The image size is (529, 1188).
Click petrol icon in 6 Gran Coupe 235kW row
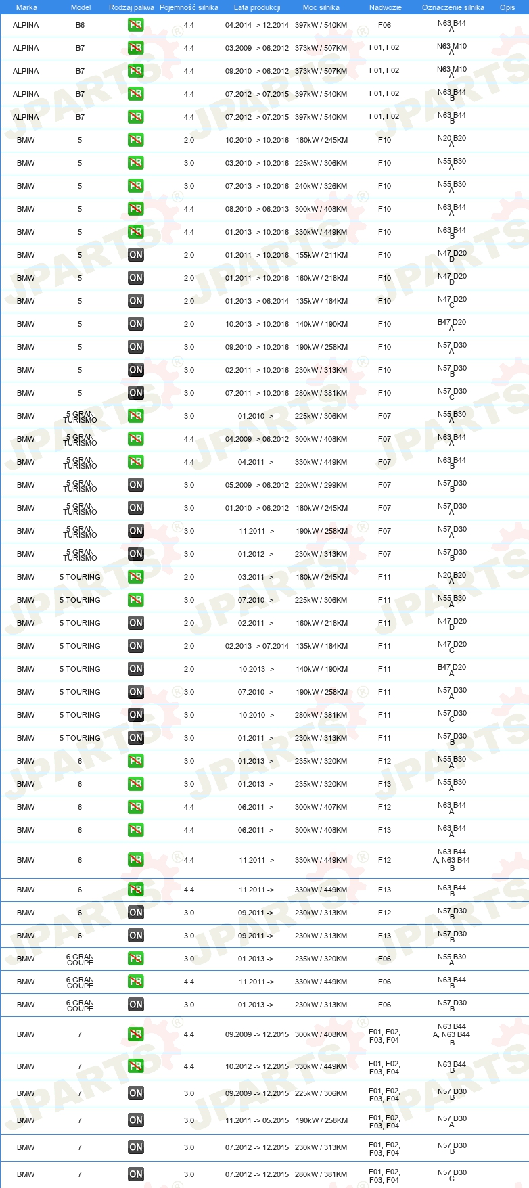coord(135,959)
